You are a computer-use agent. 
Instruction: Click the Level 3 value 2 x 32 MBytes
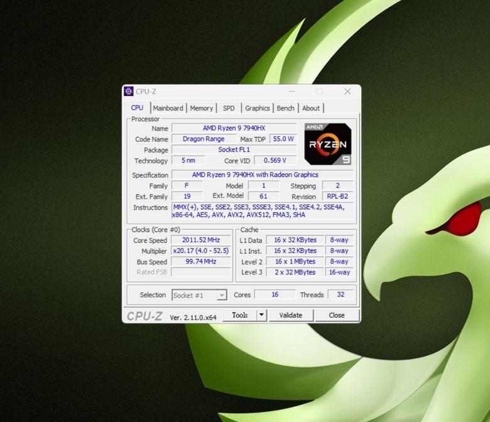[x=295, y=272]
